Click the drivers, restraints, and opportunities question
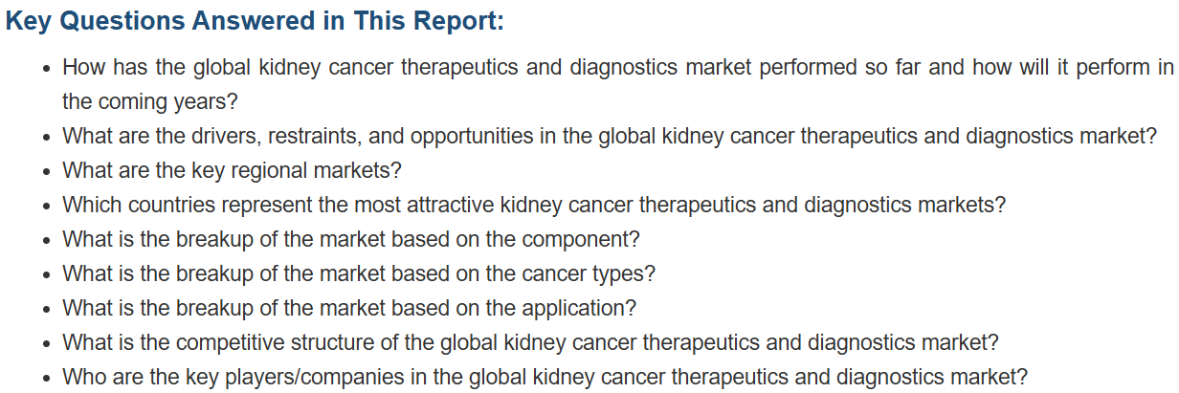 pyautogui.click(x=610, y=136)
